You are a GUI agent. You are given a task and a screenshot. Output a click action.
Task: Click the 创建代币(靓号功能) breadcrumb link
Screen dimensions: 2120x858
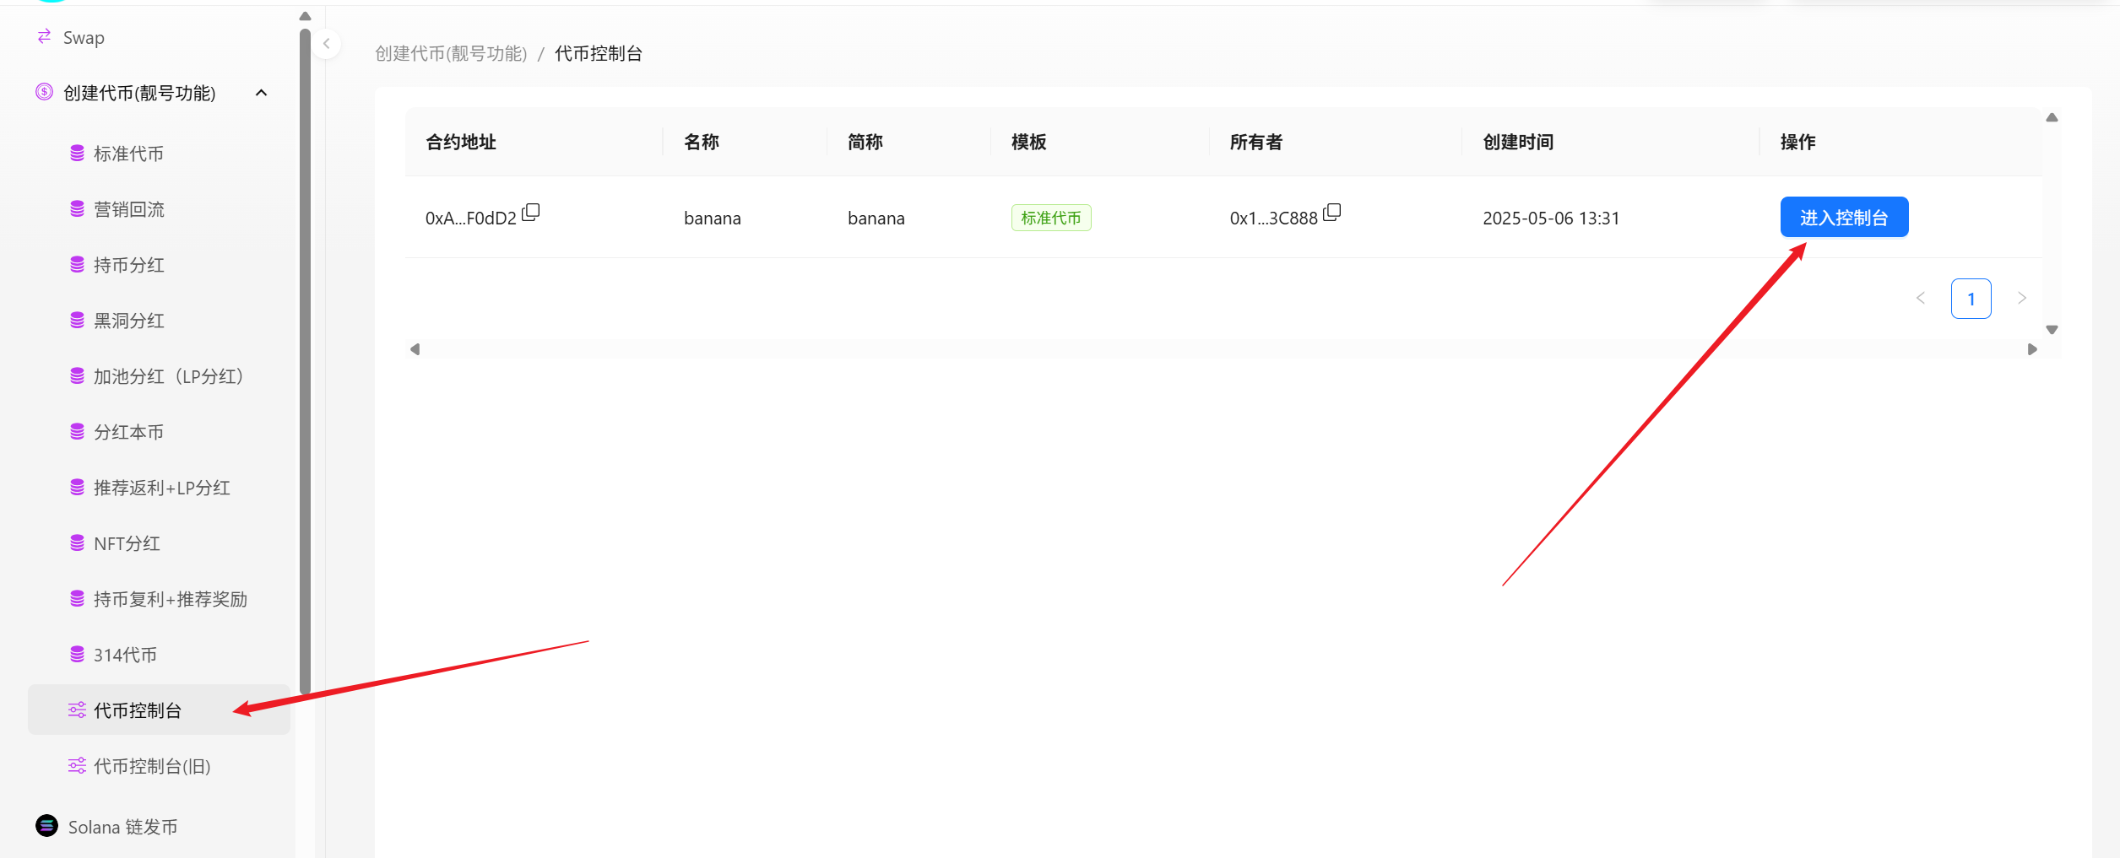(451, 54)
